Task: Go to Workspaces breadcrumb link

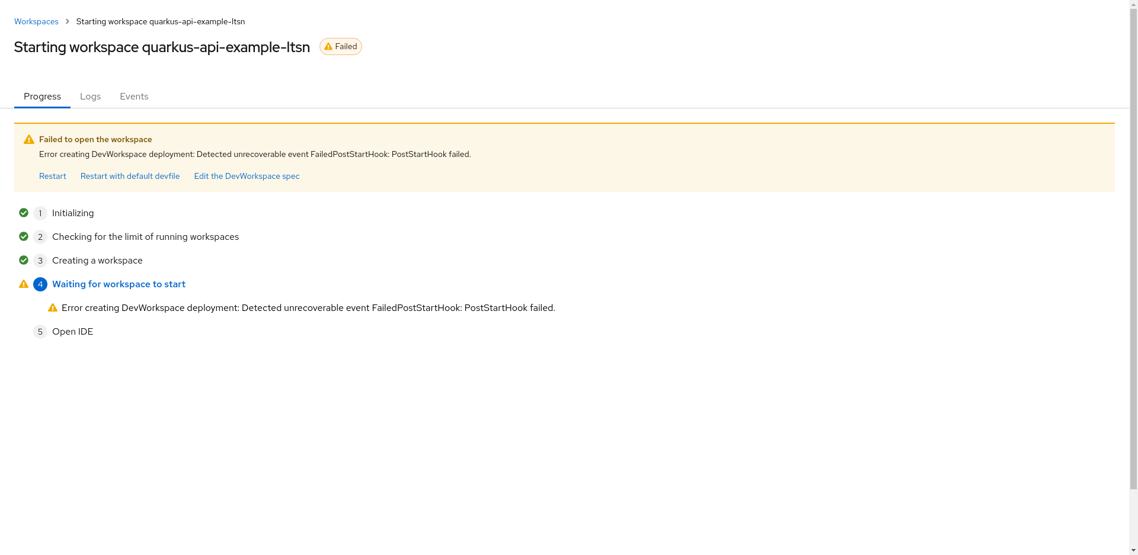Action: (x=36, y=21)
